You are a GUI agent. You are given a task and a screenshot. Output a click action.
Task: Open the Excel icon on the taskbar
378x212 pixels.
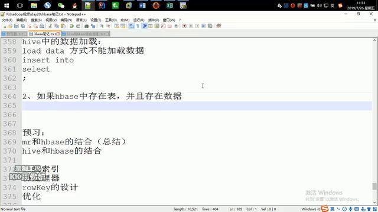pyautogui.click(x=170, y=5)
